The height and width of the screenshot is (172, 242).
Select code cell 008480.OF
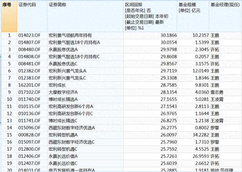[29, 49]
